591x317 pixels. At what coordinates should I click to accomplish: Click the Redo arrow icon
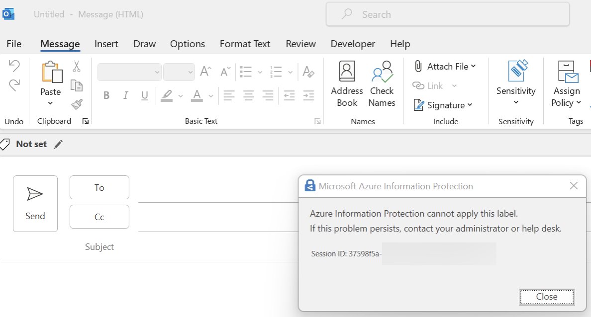(x=14, y=84)
